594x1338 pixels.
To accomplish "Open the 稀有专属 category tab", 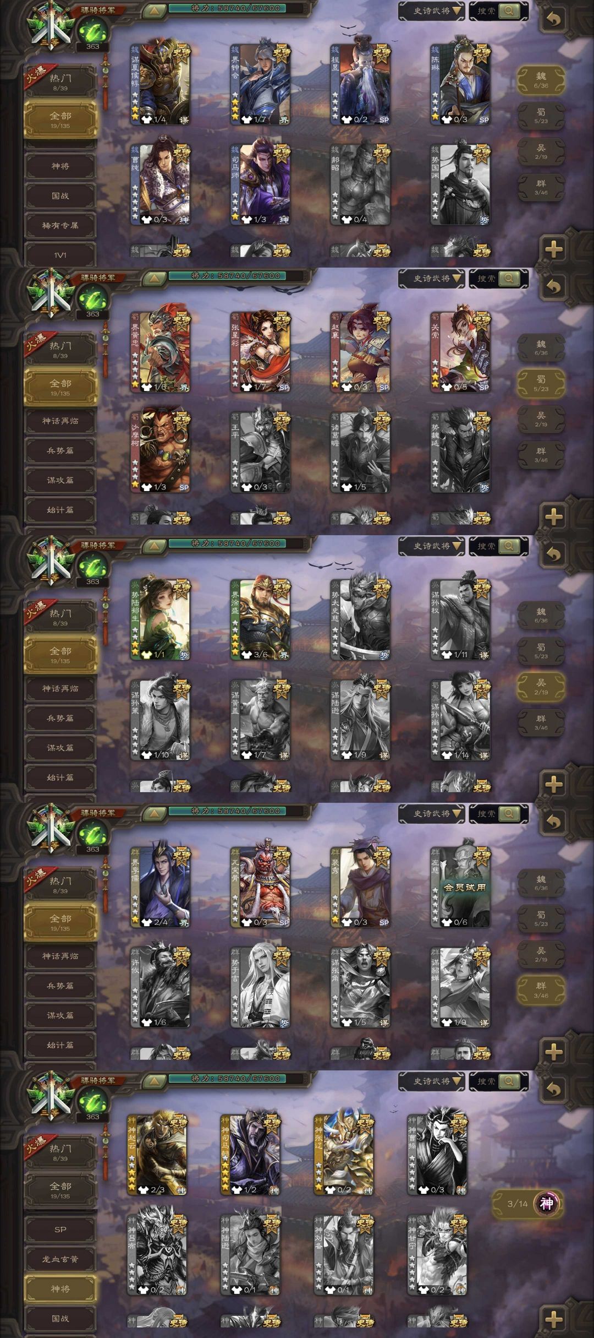I will click(61, 225).
